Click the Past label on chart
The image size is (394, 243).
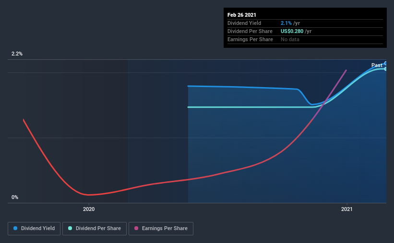point(377,65)
